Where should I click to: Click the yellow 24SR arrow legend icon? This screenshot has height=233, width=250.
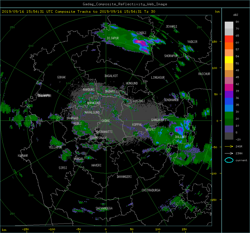229,146
